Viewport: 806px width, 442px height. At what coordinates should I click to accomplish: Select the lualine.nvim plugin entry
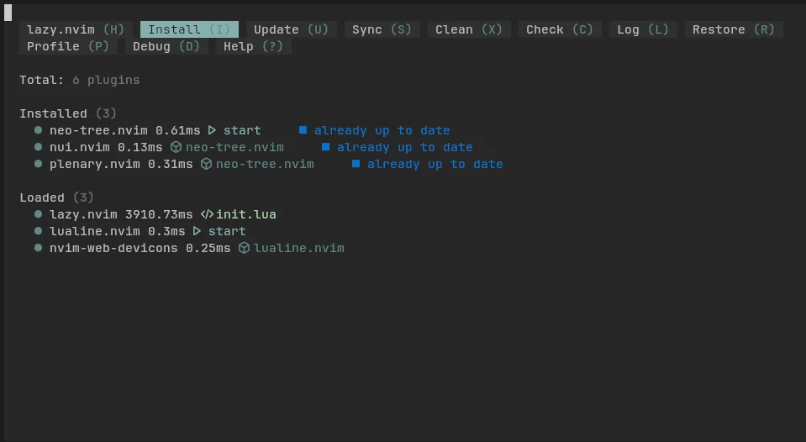click(95, 231)
